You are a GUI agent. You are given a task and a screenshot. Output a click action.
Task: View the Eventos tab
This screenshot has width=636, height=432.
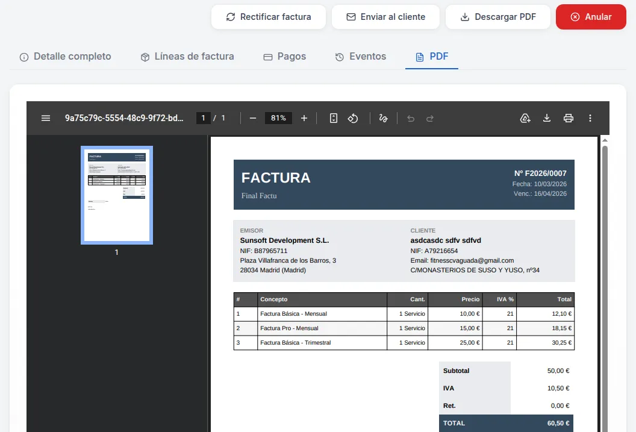(x=361, y=57)
